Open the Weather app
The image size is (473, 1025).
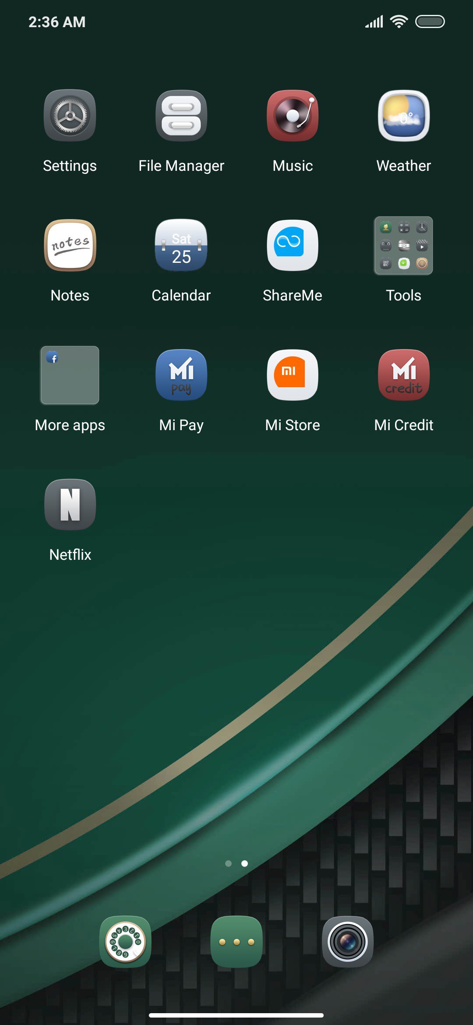[x=404, y=116]
